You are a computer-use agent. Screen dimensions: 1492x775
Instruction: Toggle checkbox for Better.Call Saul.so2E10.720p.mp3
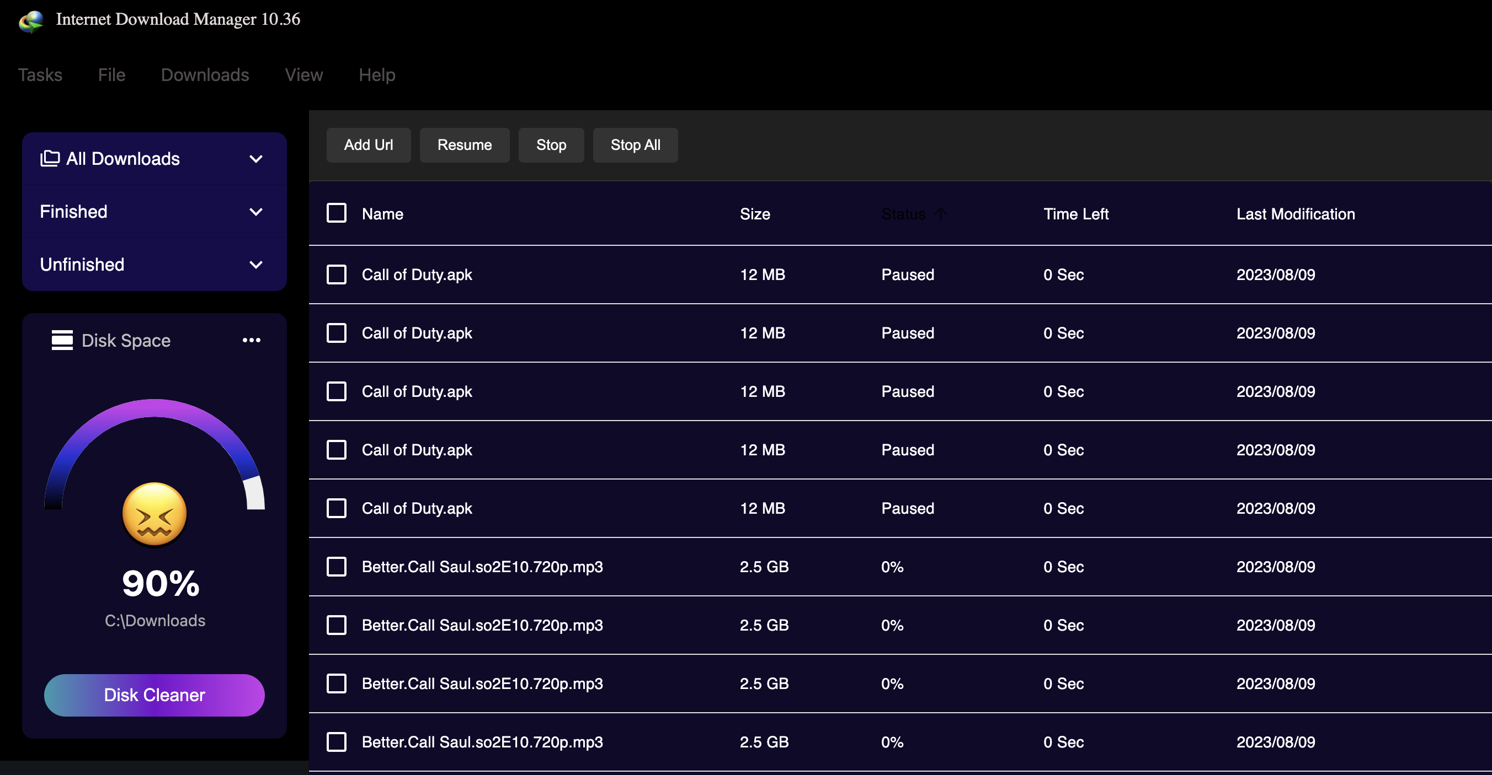pos(337,566)
